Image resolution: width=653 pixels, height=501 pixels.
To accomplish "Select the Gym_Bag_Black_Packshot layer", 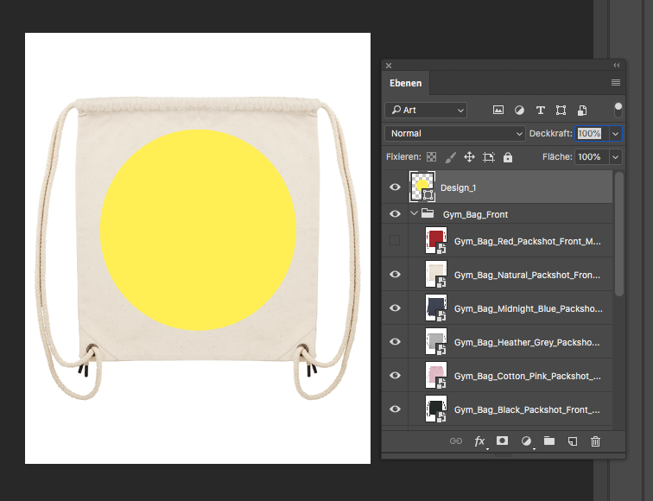I will pos(527,409).
